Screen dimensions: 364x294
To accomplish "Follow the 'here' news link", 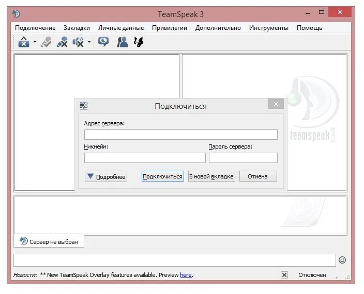I will (186, 275).
